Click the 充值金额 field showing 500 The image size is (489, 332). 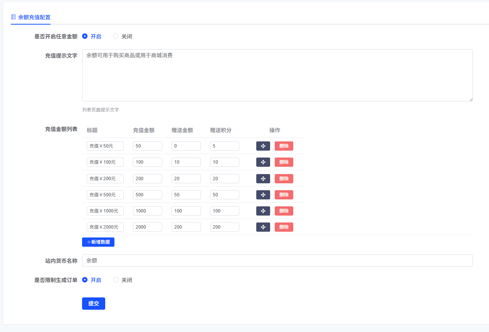coord(148,194)
